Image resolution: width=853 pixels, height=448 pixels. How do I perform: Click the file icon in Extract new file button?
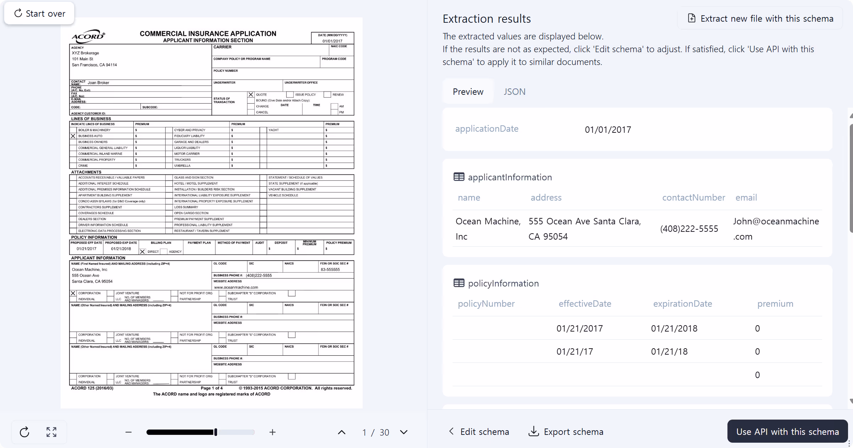692,18
